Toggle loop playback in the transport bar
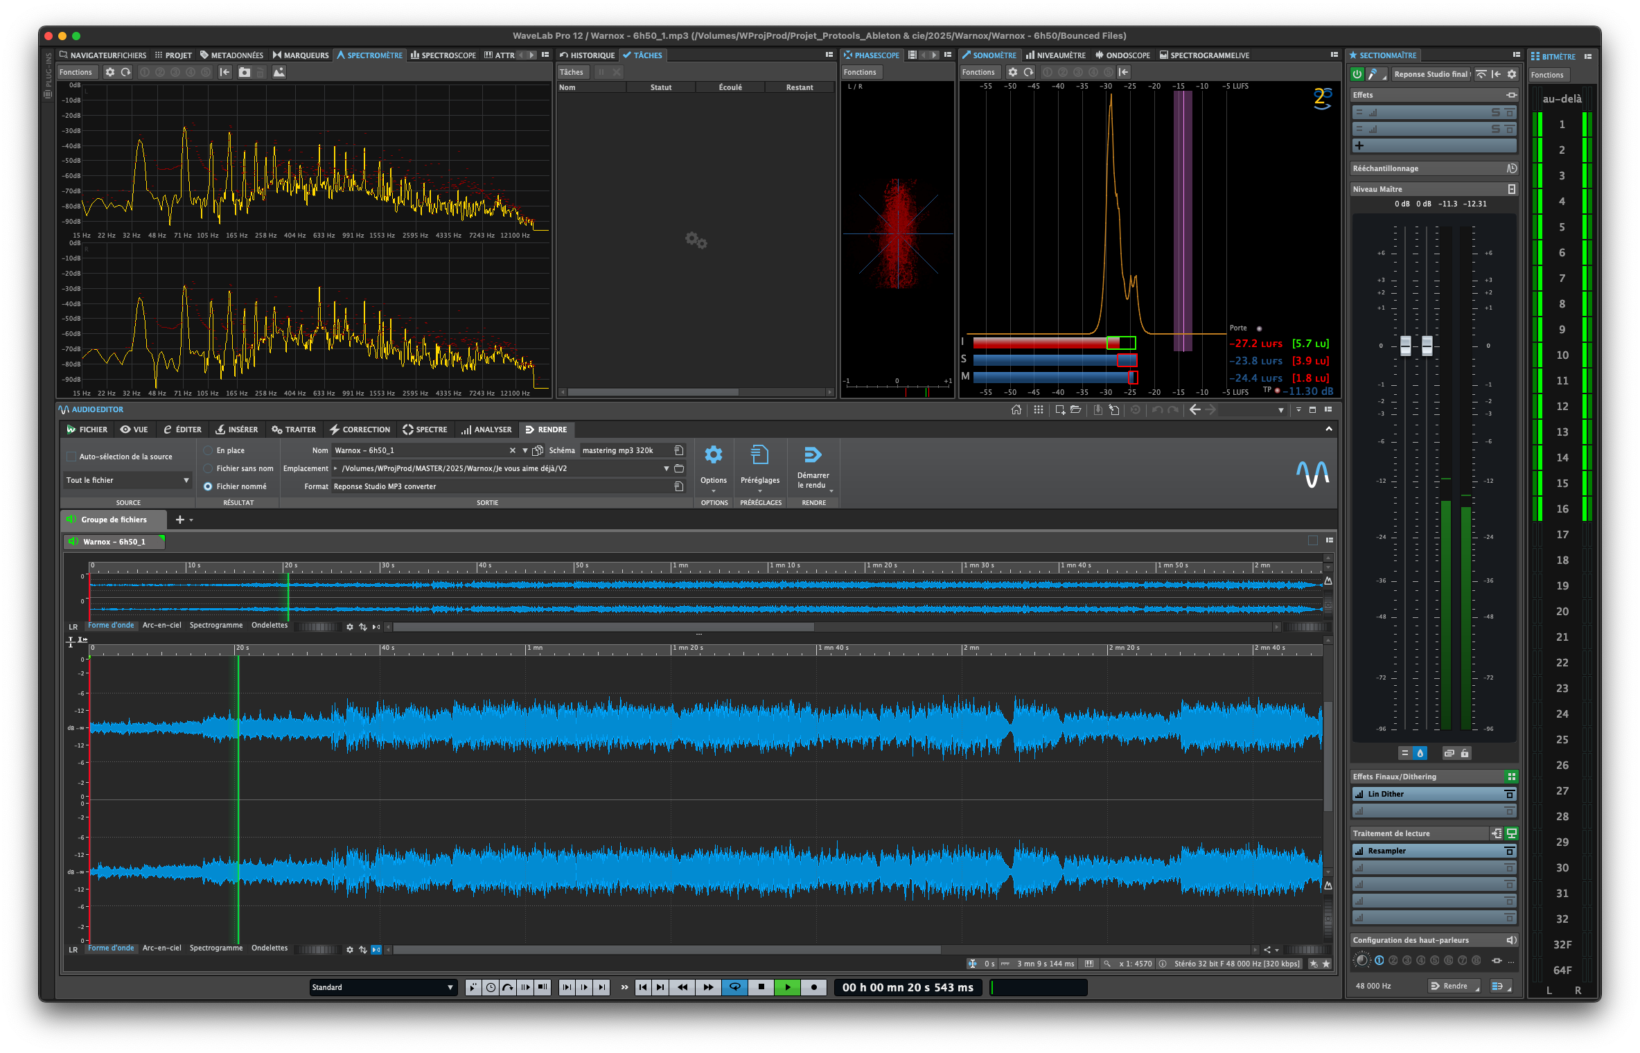The height and width of the screenshot is (1053, 1640). coord(734,987)
